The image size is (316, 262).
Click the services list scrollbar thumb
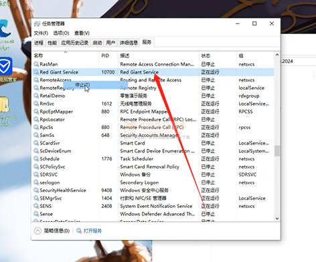[x=277, y=151]
